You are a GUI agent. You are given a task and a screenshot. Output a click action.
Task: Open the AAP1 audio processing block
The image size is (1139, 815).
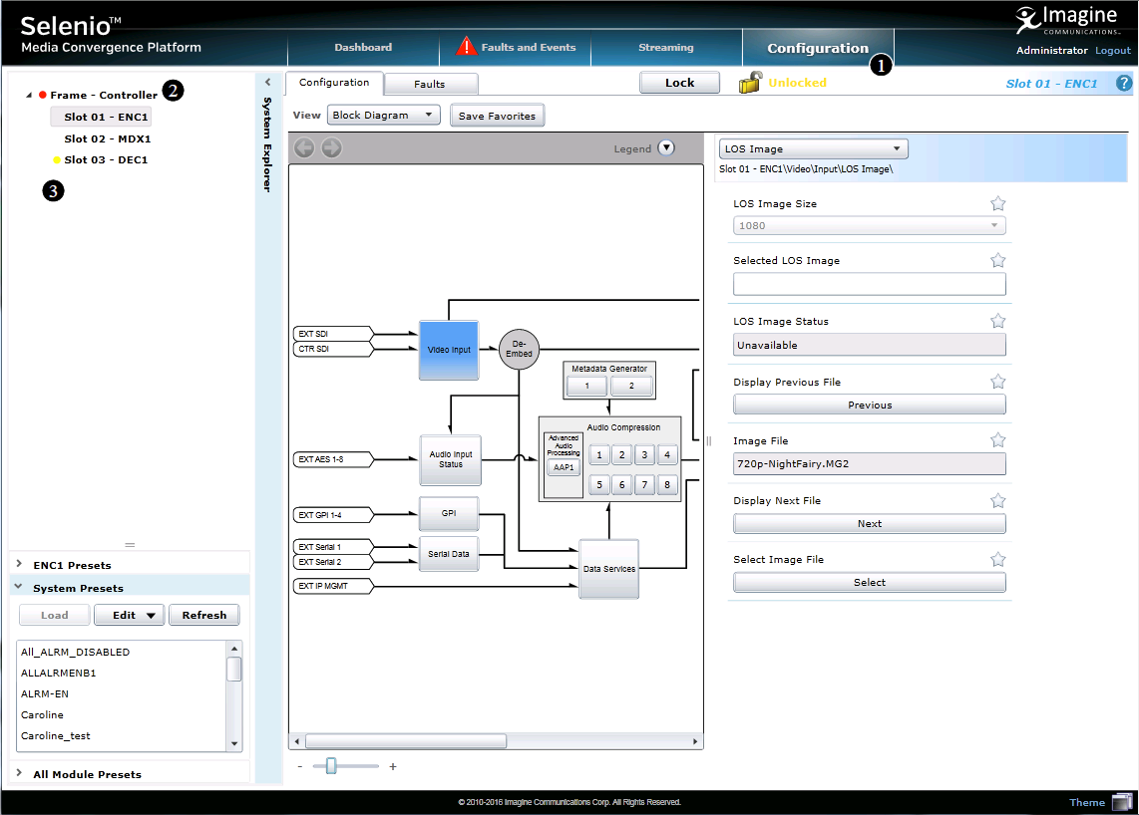pyautogui.click(x=564, y=467)
